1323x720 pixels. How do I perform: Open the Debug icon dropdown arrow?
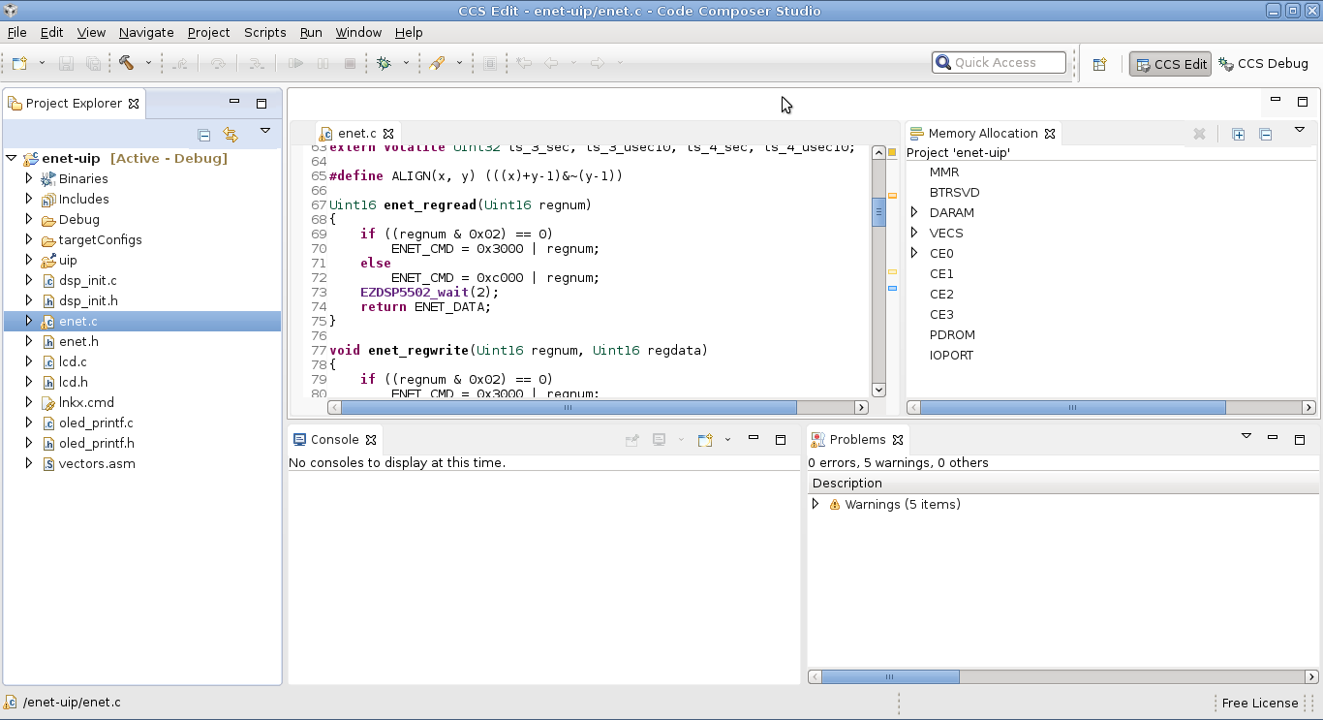406,63
